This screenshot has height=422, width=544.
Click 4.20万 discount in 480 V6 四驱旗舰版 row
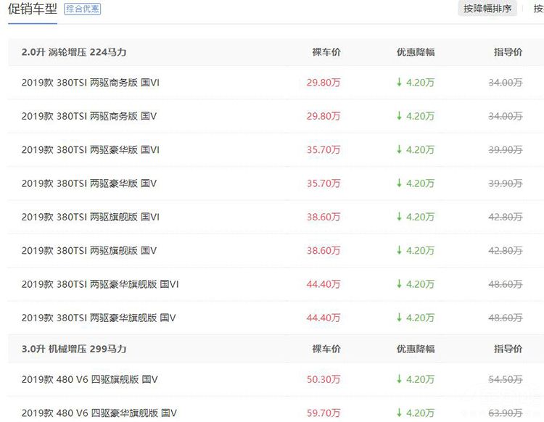pos(420,379)
